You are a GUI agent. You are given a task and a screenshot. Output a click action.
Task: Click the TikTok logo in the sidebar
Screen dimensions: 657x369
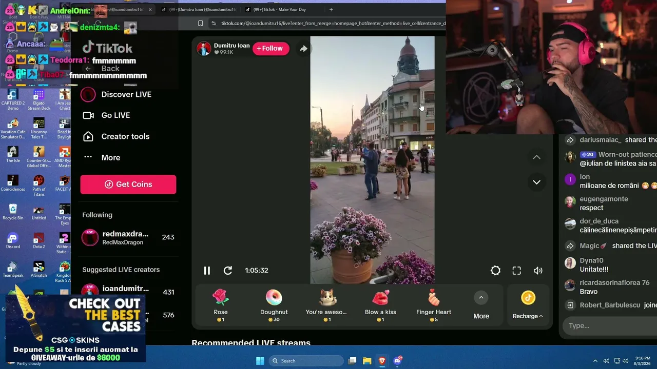[108, 48]
